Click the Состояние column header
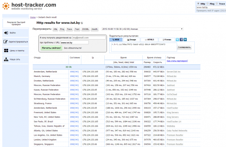 pyautogui.click(x=75, y=58)
